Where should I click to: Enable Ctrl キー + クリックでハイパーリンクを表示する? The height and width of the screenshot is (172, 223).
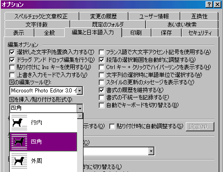(x=101, y=67)
